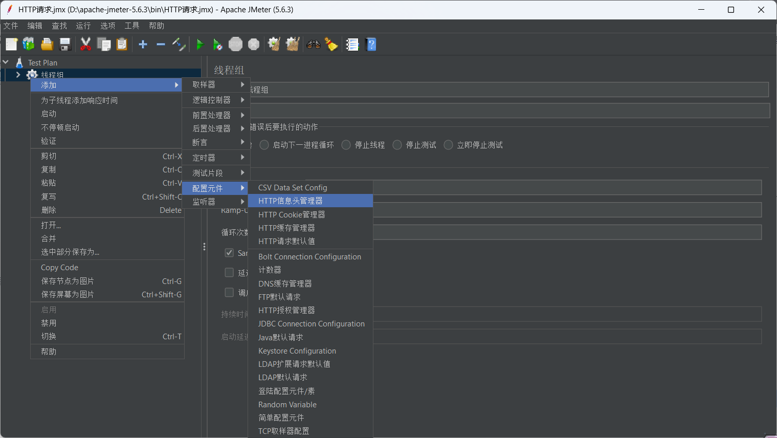Image resolution: width=777 pixels, height=438 pixels.
Task: Click the Paste clipboard icon
Action: tap(122, 45)
